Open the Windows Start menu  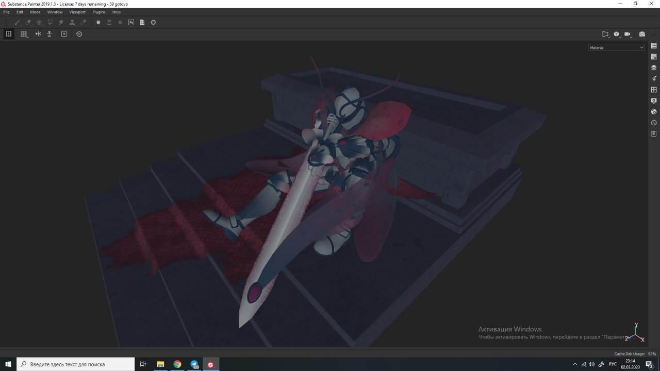click(x=8, y=364)
